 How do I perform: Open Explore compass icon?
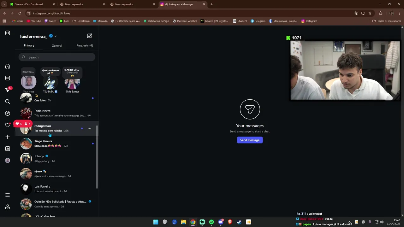8,113
